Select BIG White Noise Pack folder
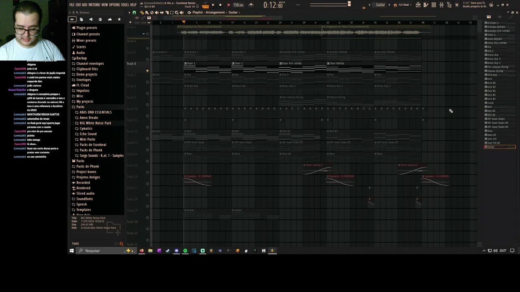520x292 pixels. (x=95, y=123)
